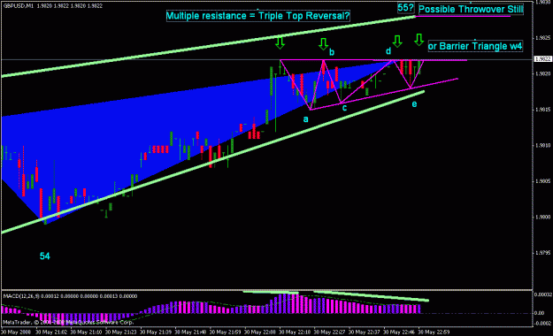Click the '30 May 22:59' time axis label
The width and height of the screenshot is (553, 336).
click(x=434, y=332)
